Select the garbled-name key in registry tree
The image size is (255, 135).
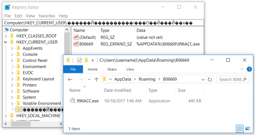coord(43,110)
